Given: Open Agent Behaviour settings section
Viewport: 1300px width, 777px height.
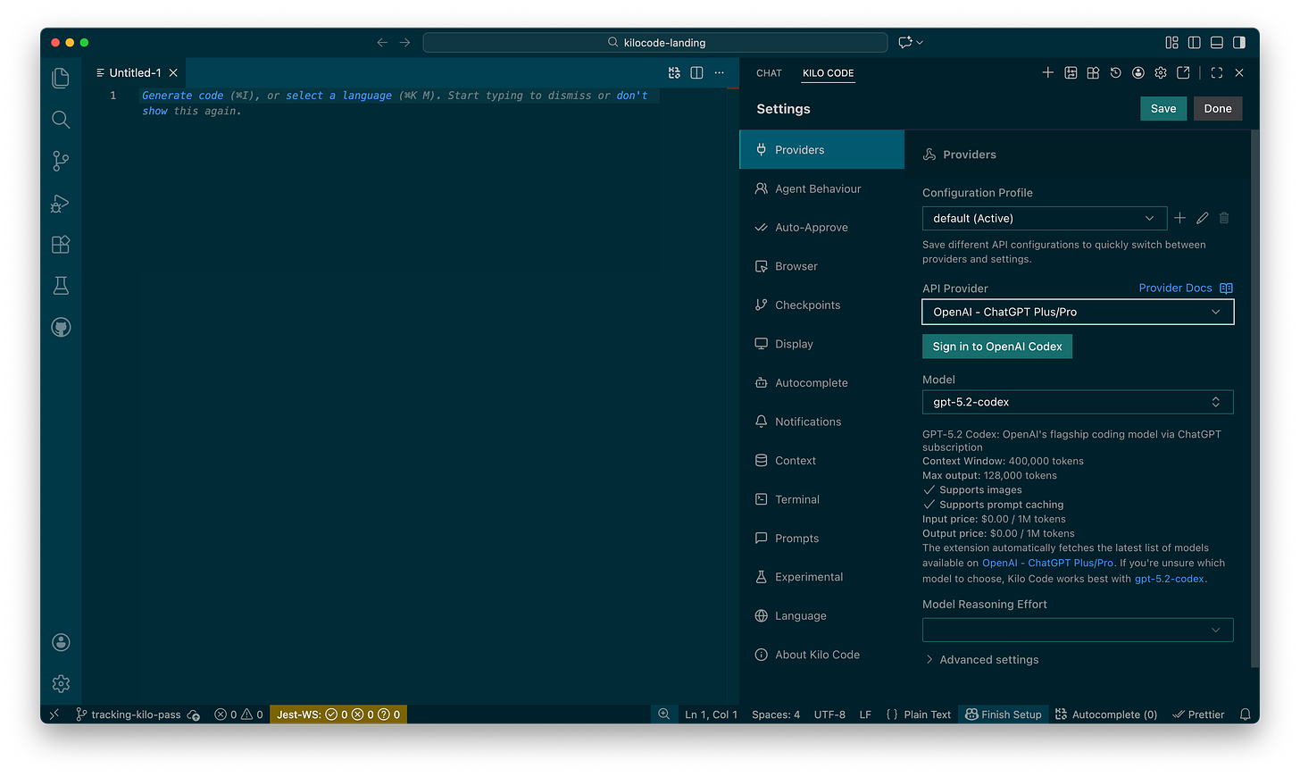Looking at the screenshot, I should click(821, 188).
